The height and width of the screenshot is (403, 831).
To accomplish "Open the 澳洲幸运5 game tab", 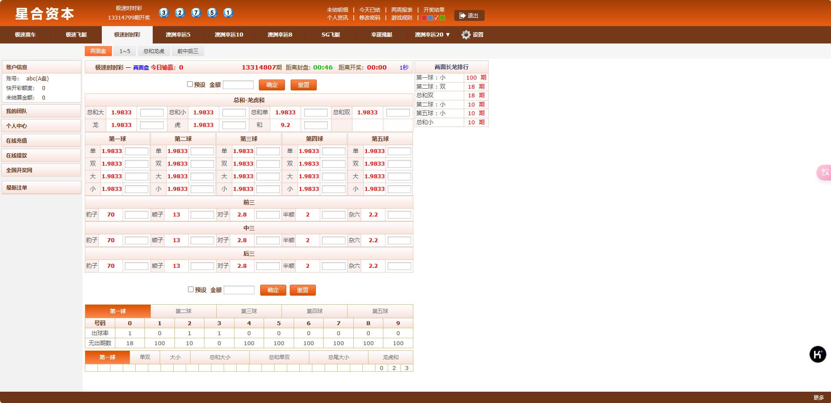I will (178, 35).
